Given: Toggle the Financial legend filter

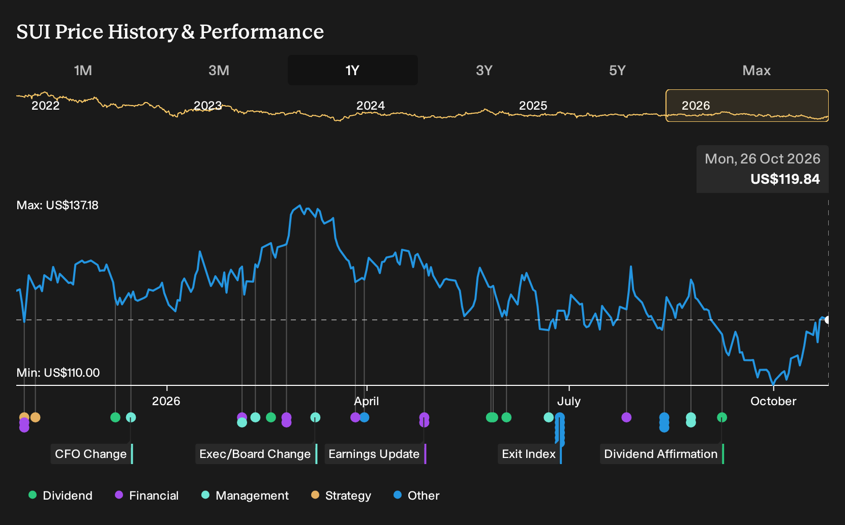Looking at the screenshot, I should coord(147,496).
